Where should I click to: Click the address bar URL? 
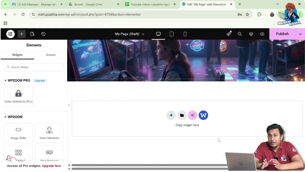pos(89,14)
